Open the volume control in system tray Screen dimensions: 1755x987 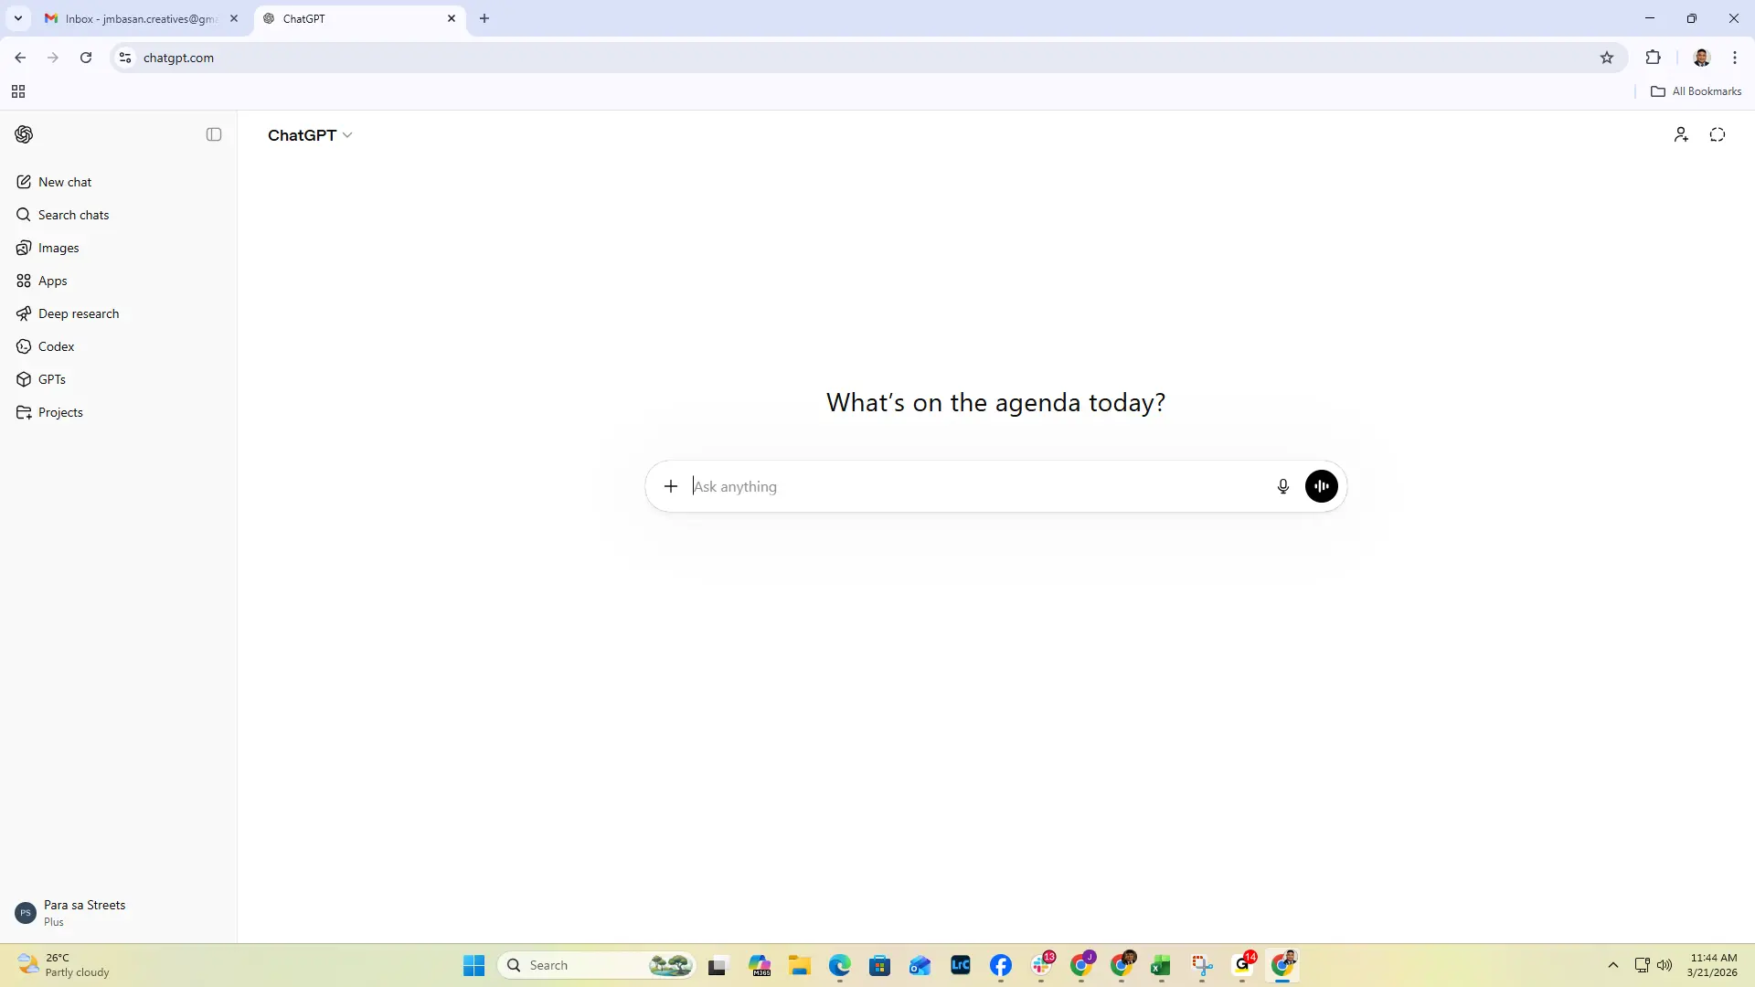point(1665,965)
